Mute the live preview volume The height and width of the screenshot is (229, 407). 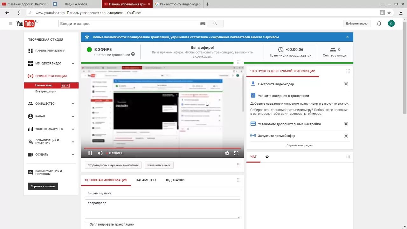click(x=100, y=153)
